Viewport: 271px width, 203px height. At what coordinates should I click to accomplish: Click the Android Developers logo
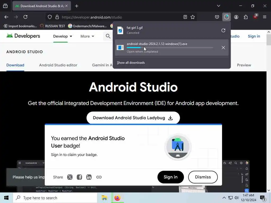pos(23,36)
